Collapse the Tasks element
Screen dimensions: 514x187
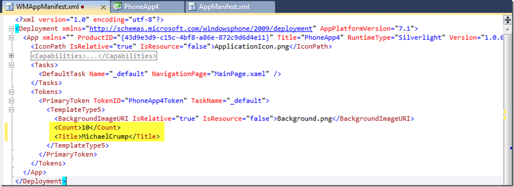pyautogui.click(x=12, y=65)
